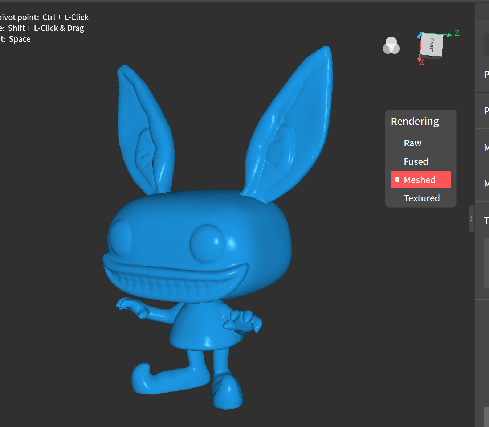Screen dimensions: 489x427
Task: Select Textured rendering mode
Action: tap(421, 198)
